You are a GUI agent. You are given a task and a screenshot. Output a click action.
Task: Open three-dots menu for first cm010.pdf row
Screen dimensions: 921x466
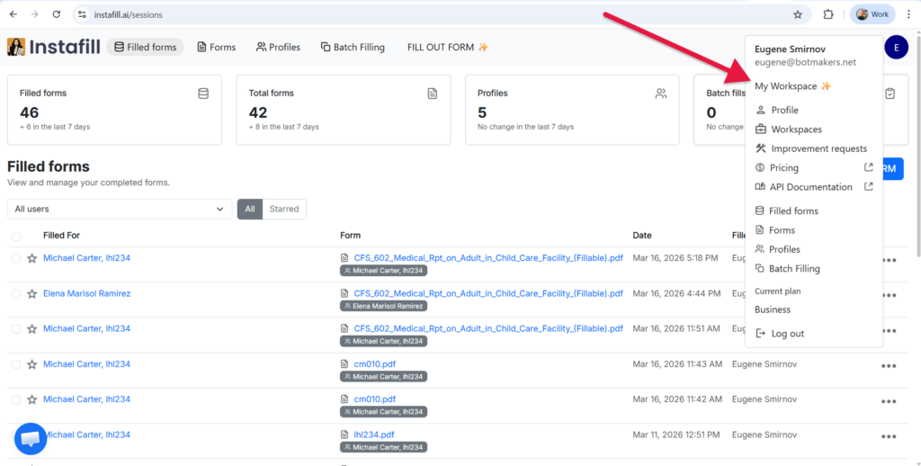[x=889, y=365]
